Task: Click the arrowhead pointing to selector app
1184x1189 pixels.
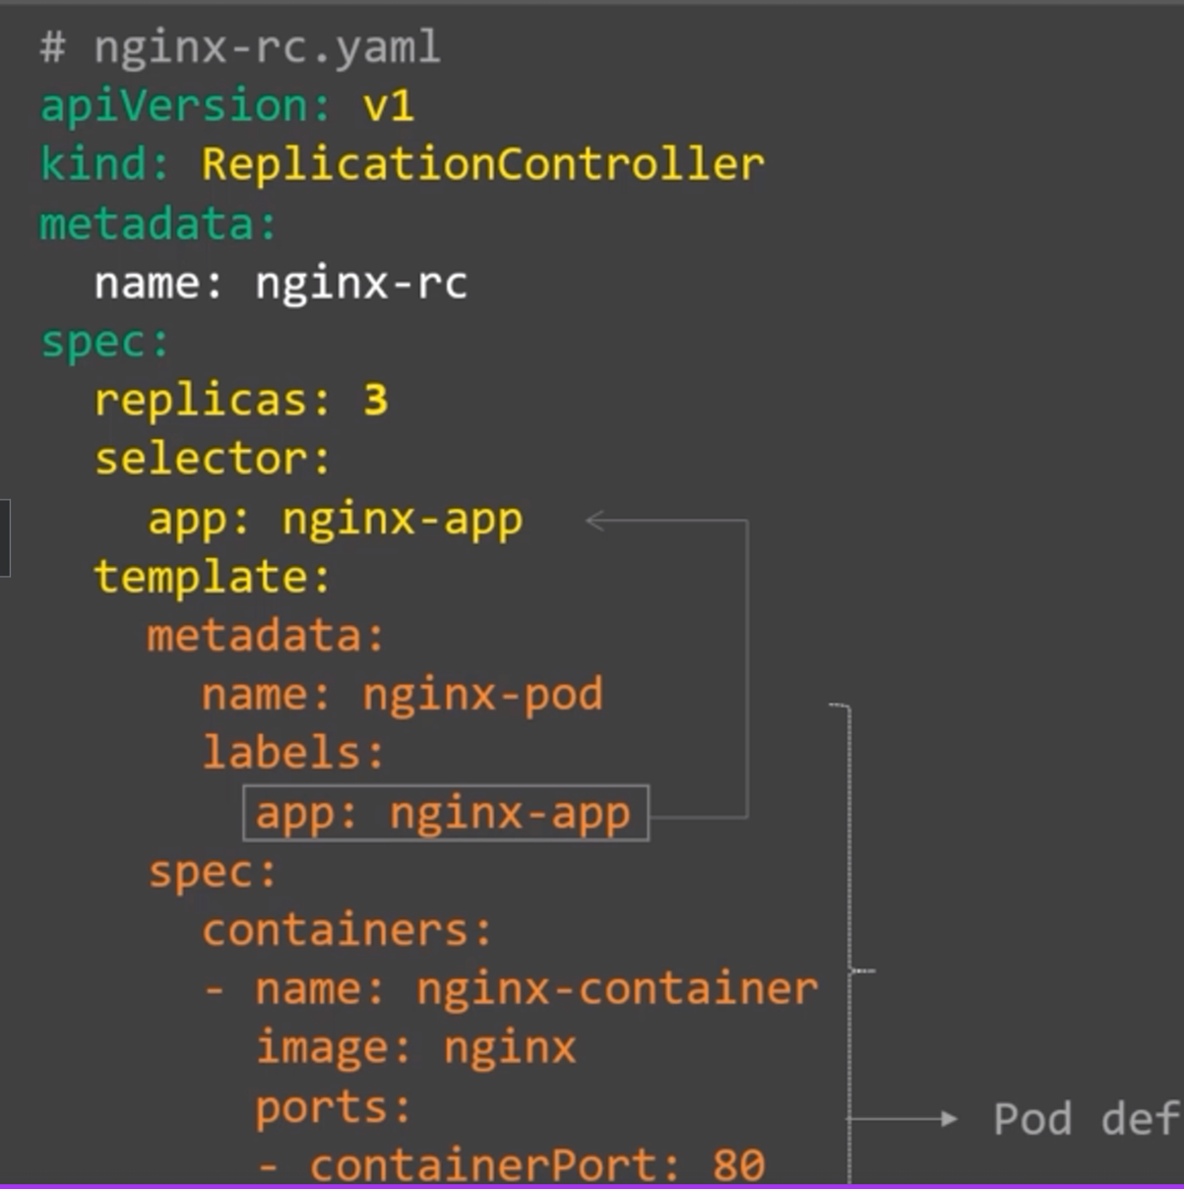Action: pyautogui.click(x=595, y=521)
